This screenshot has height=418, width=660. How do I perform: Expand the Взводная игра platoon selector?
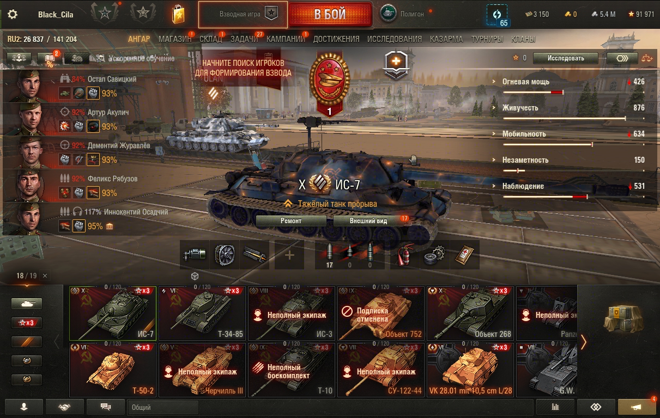(243, 14)
